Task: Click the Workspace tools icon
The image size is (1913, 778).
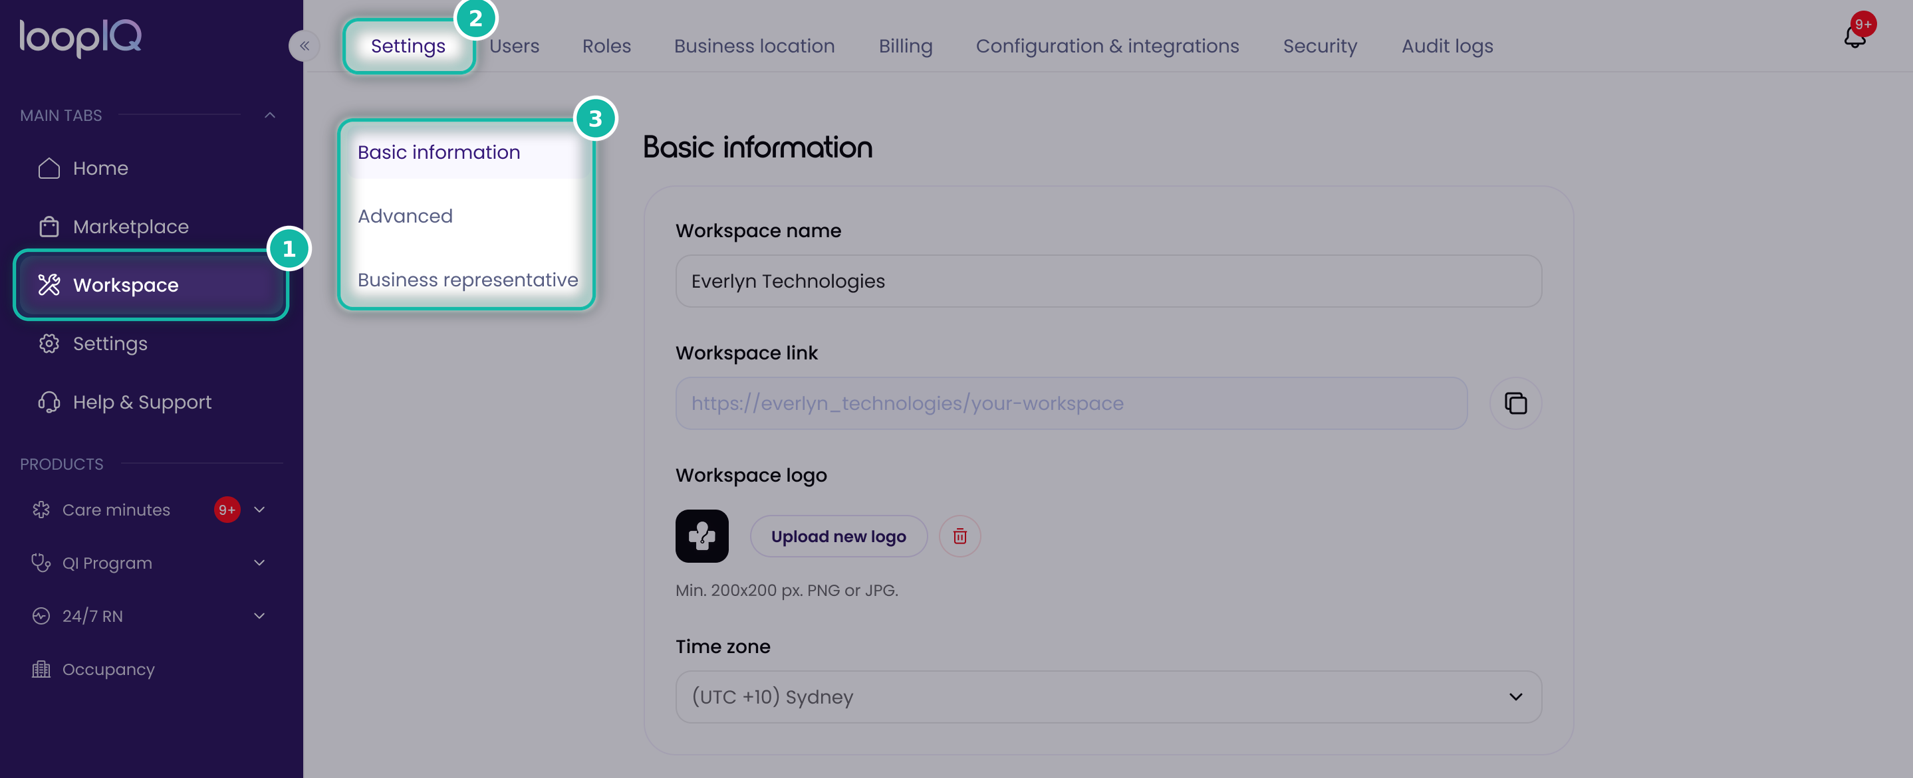Action: (49, 285)
